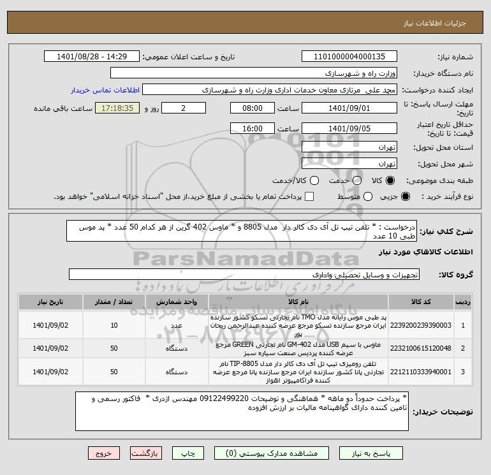The image size is (491, 475).
Task: Click the نام کالا column header
Action: [298, 302]
